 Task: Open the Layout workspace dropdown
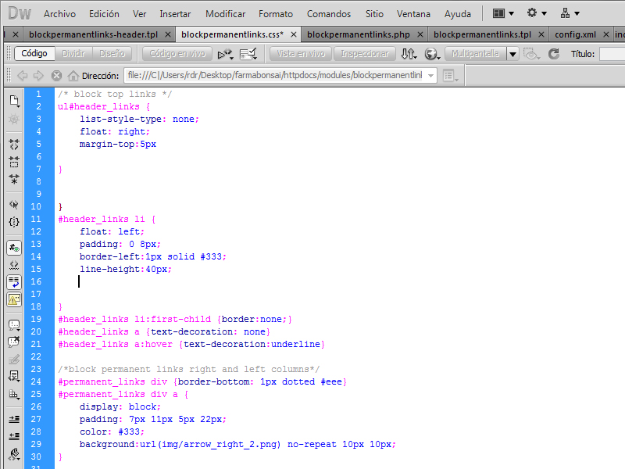tap(503, 13)
